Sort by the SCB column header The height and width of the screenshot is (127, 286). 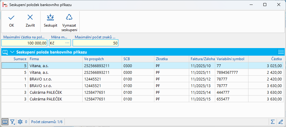pyautogui.click(x=138, y=59)
